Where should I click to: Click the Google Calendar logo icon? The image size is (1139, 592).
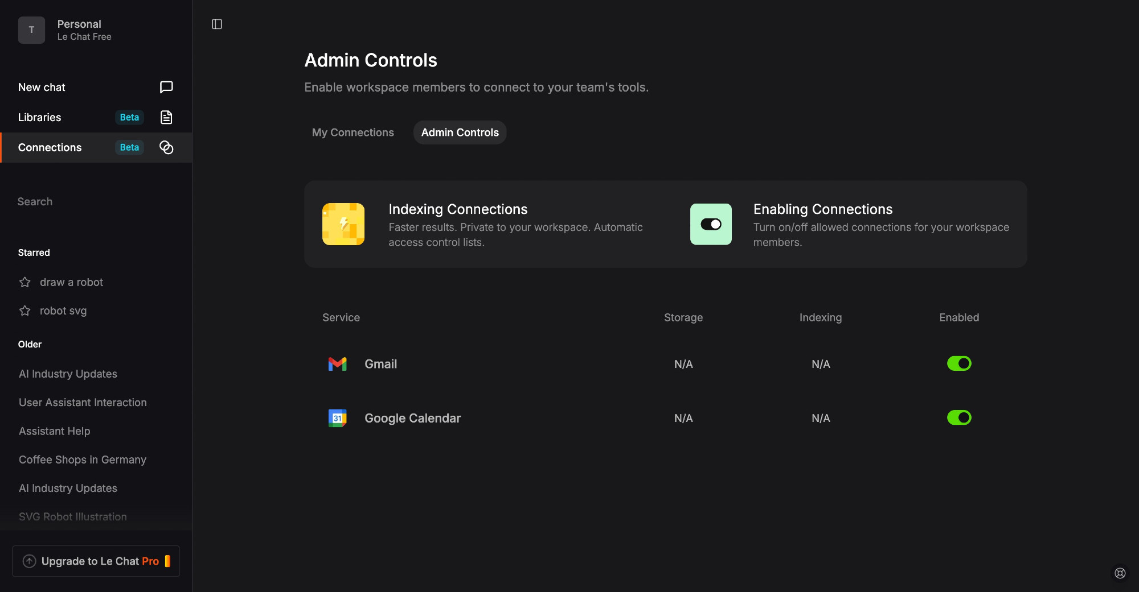338,418
